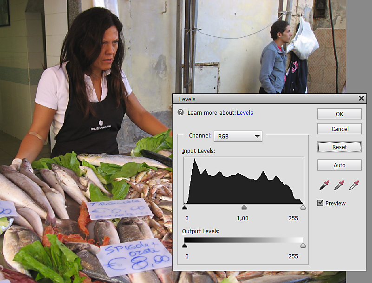Grab the input shadows black slider

pos(185,207)
